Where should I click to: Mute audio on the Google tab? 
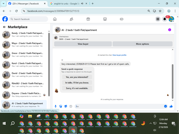click(x=82, y=4)
